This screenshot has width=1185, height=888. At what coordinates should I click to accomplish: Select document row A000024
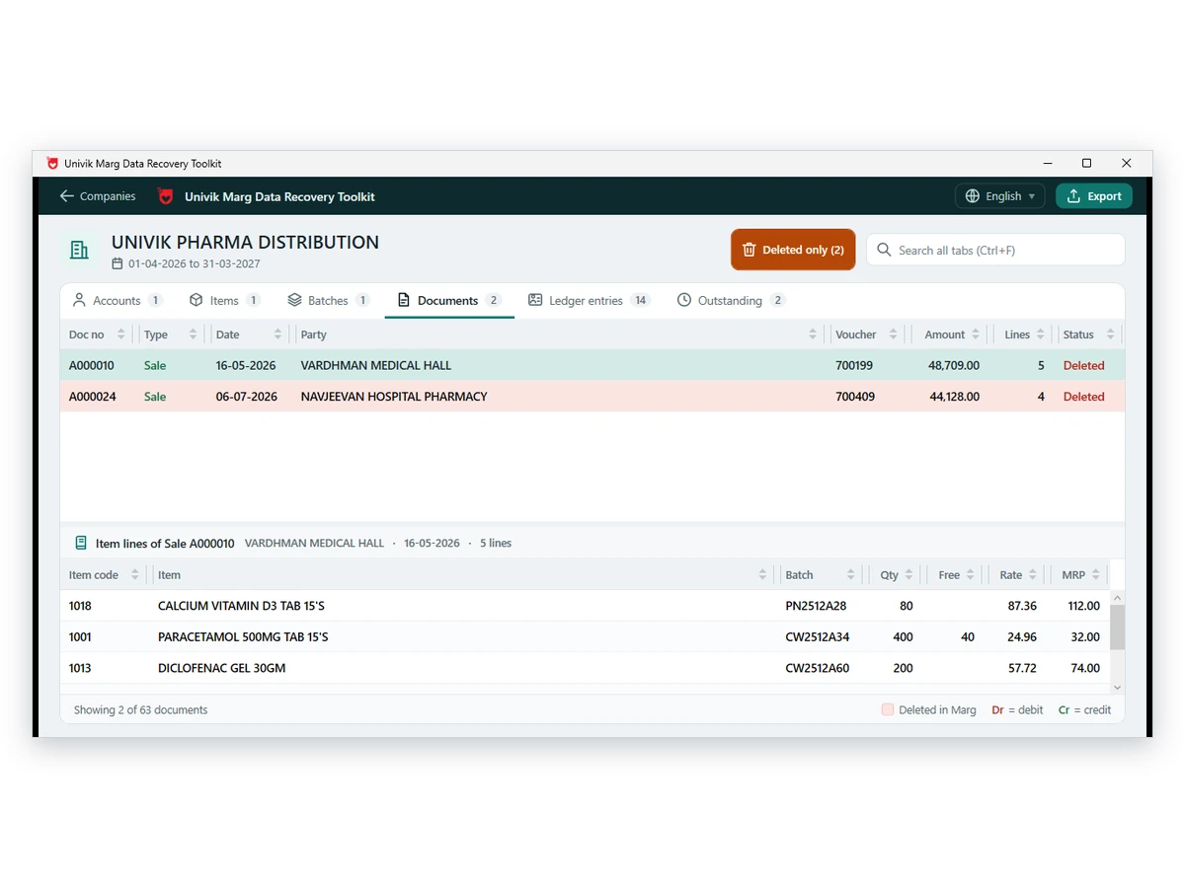pos(592,397)
